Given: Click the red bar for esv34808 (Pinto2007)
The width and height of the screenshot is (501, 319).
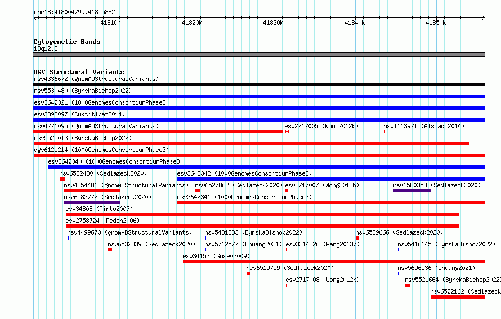Looking at the screenshot, I should tap(262, 214).
